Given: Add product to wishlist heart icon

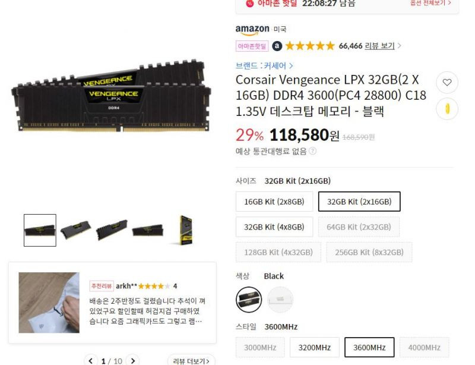Looking at the screenshot, I should click(447, 82).
